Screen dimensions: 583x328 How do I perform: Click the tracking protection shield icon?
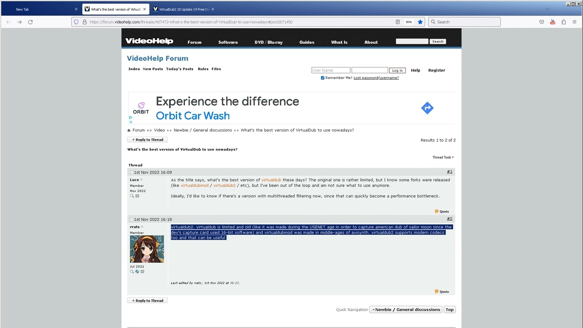click(76, 22)
